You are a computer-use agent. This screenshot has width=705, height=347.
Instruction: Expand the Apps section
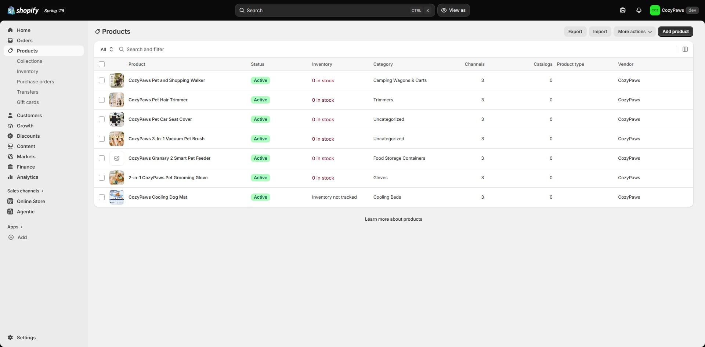click(x=15, y=227)
